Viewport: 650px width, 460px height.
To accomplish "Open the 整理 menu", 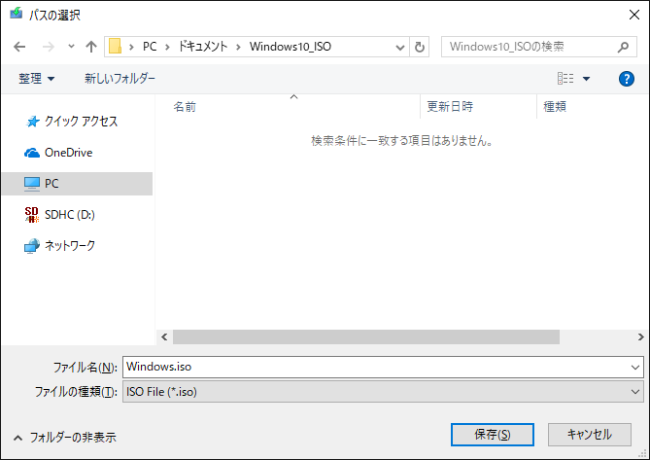I will click(x=37, y=79).
